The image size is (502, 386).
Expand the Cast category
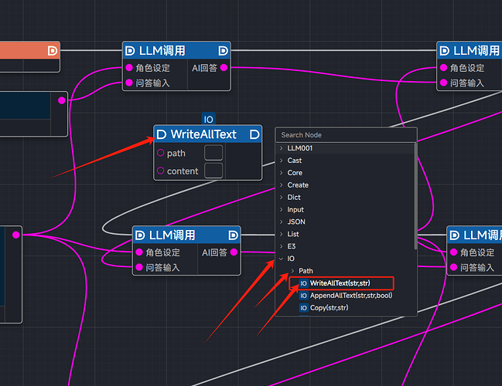(295, 161)
